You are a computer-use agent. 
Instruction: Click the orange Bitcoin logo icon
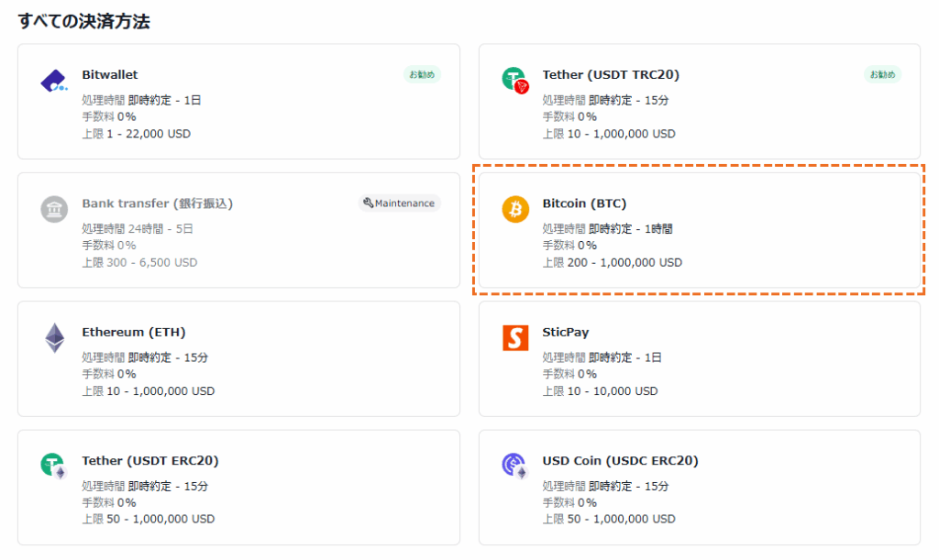(515, 209)
